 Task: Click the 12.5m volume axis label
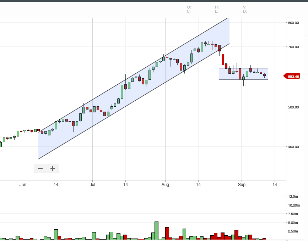click(x=293, y=197)
